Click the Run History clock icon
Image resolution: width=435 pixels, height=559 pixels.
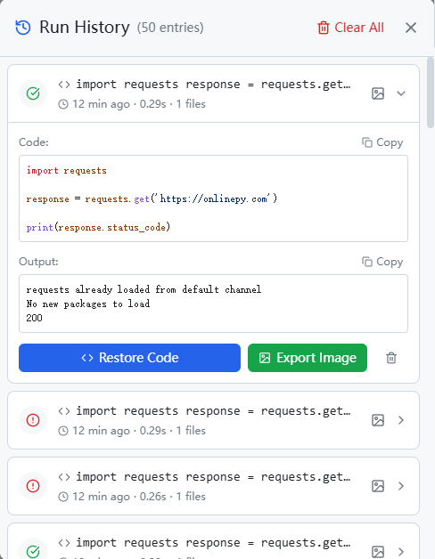click(x=23, y=28)
